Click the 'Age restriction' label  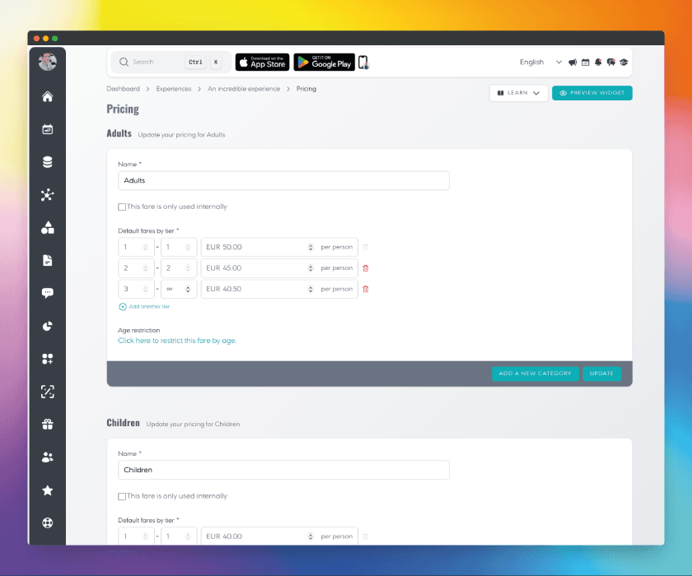click(138, 330)
